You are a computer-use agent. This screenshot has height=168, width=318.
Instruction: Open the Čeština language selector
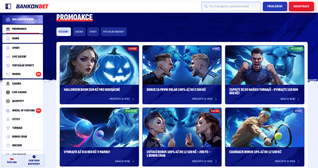12,160
